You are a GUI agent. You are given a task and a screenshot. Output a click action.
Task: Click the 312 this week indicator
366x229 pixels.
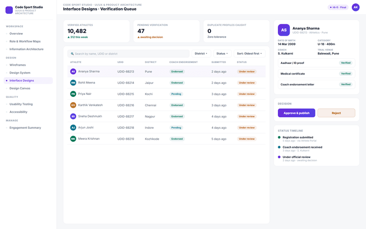click(78, 37)
